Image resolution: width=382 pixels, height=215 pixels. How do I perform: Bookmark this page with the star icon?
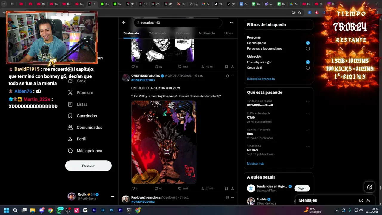click(x=300, y=13)
